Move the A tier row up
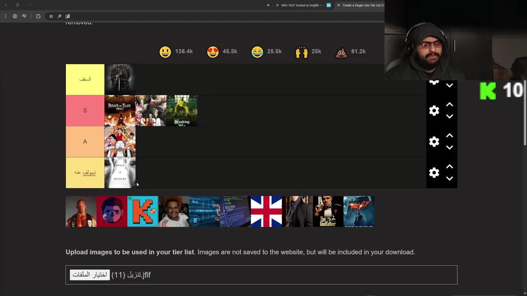 pos(450,136)
